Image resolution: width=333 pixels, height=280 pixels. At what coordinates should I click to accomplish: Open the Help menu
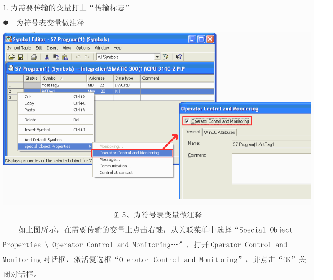tap(117, 48)
